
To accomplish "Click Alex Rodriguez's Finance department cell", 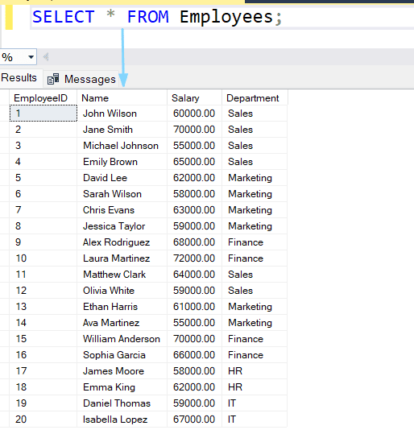I will 255,242.
